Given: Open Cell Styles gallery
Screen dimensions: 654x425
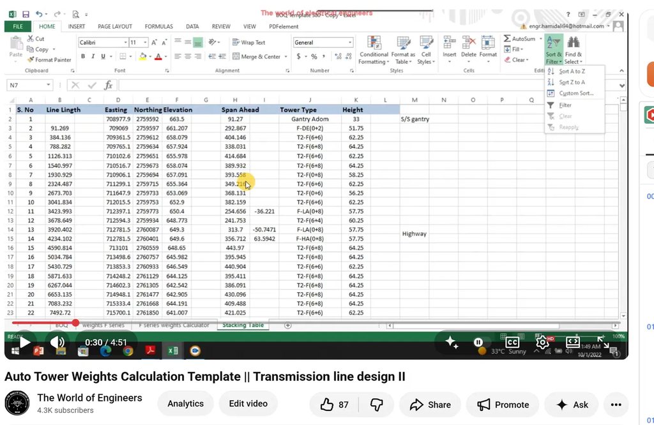Looking at the screenshot, I should (x=426, y=50).
